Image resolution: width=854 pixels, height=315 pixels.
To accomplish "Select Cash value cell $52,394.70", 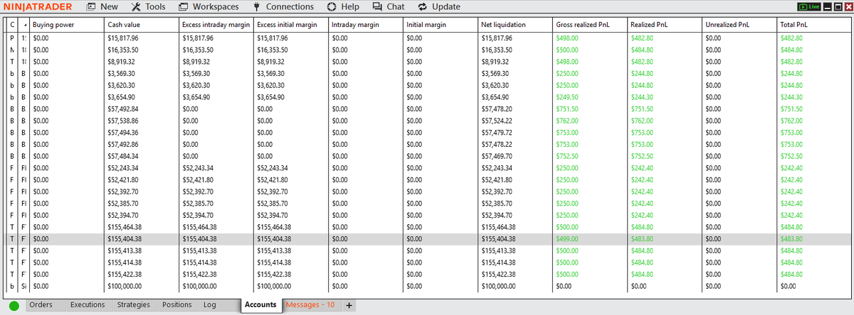I will pyautogui.click(x=141, y=216).
